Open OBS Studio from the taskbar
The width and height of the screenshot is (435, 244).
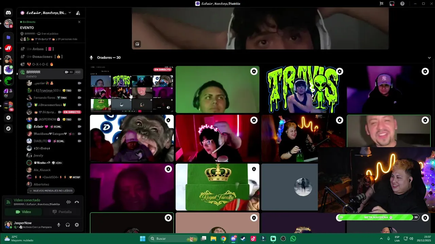[x=283, y=239]
